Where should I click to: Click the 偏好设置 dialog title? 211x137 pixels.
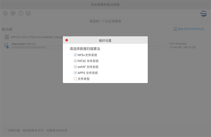105,41
